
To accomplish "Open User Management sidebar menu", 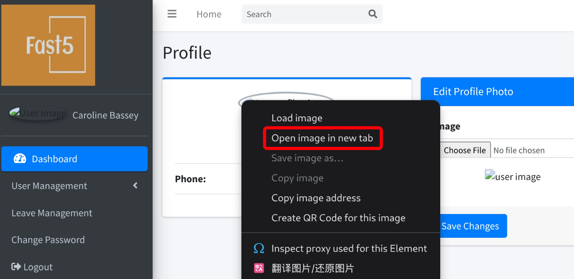I will tap(49, 186).
